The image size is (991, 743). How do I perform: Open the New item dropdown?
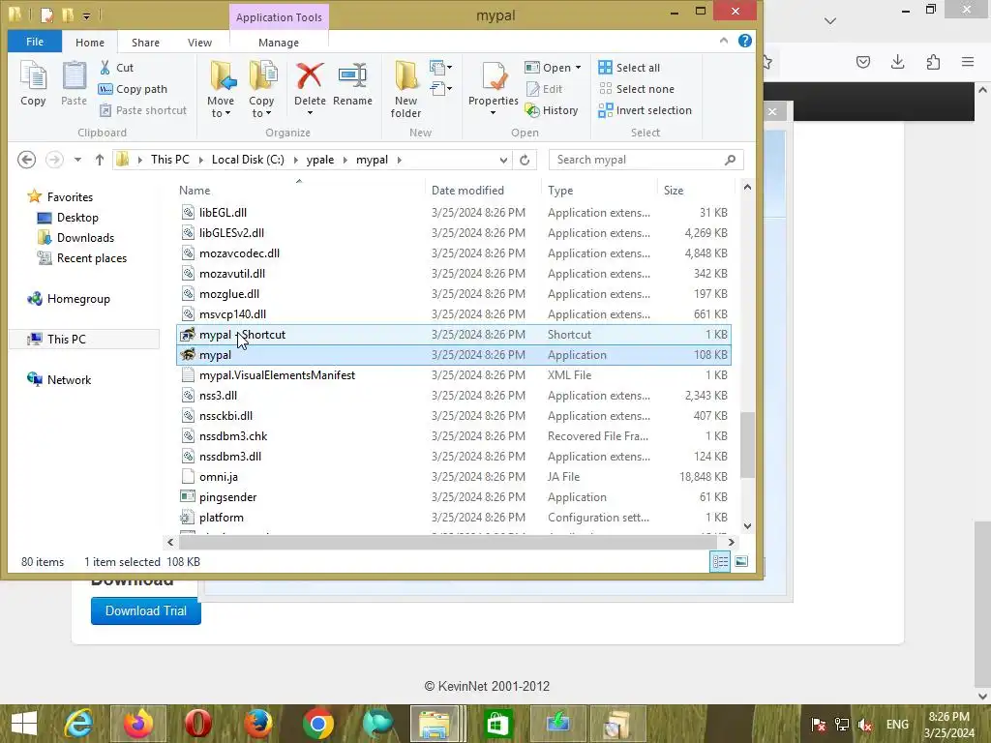pos(440,67)
